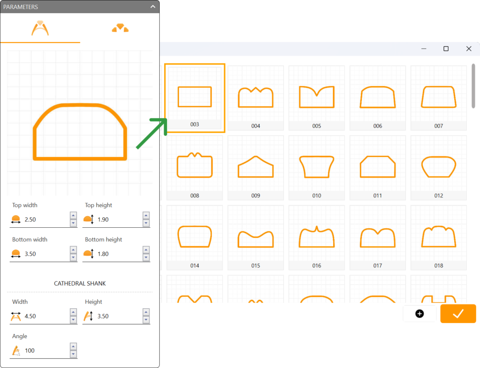Confirm selection with orange checkmark button
The height and width of the screenshot is (368, 480).
point(458,314)
